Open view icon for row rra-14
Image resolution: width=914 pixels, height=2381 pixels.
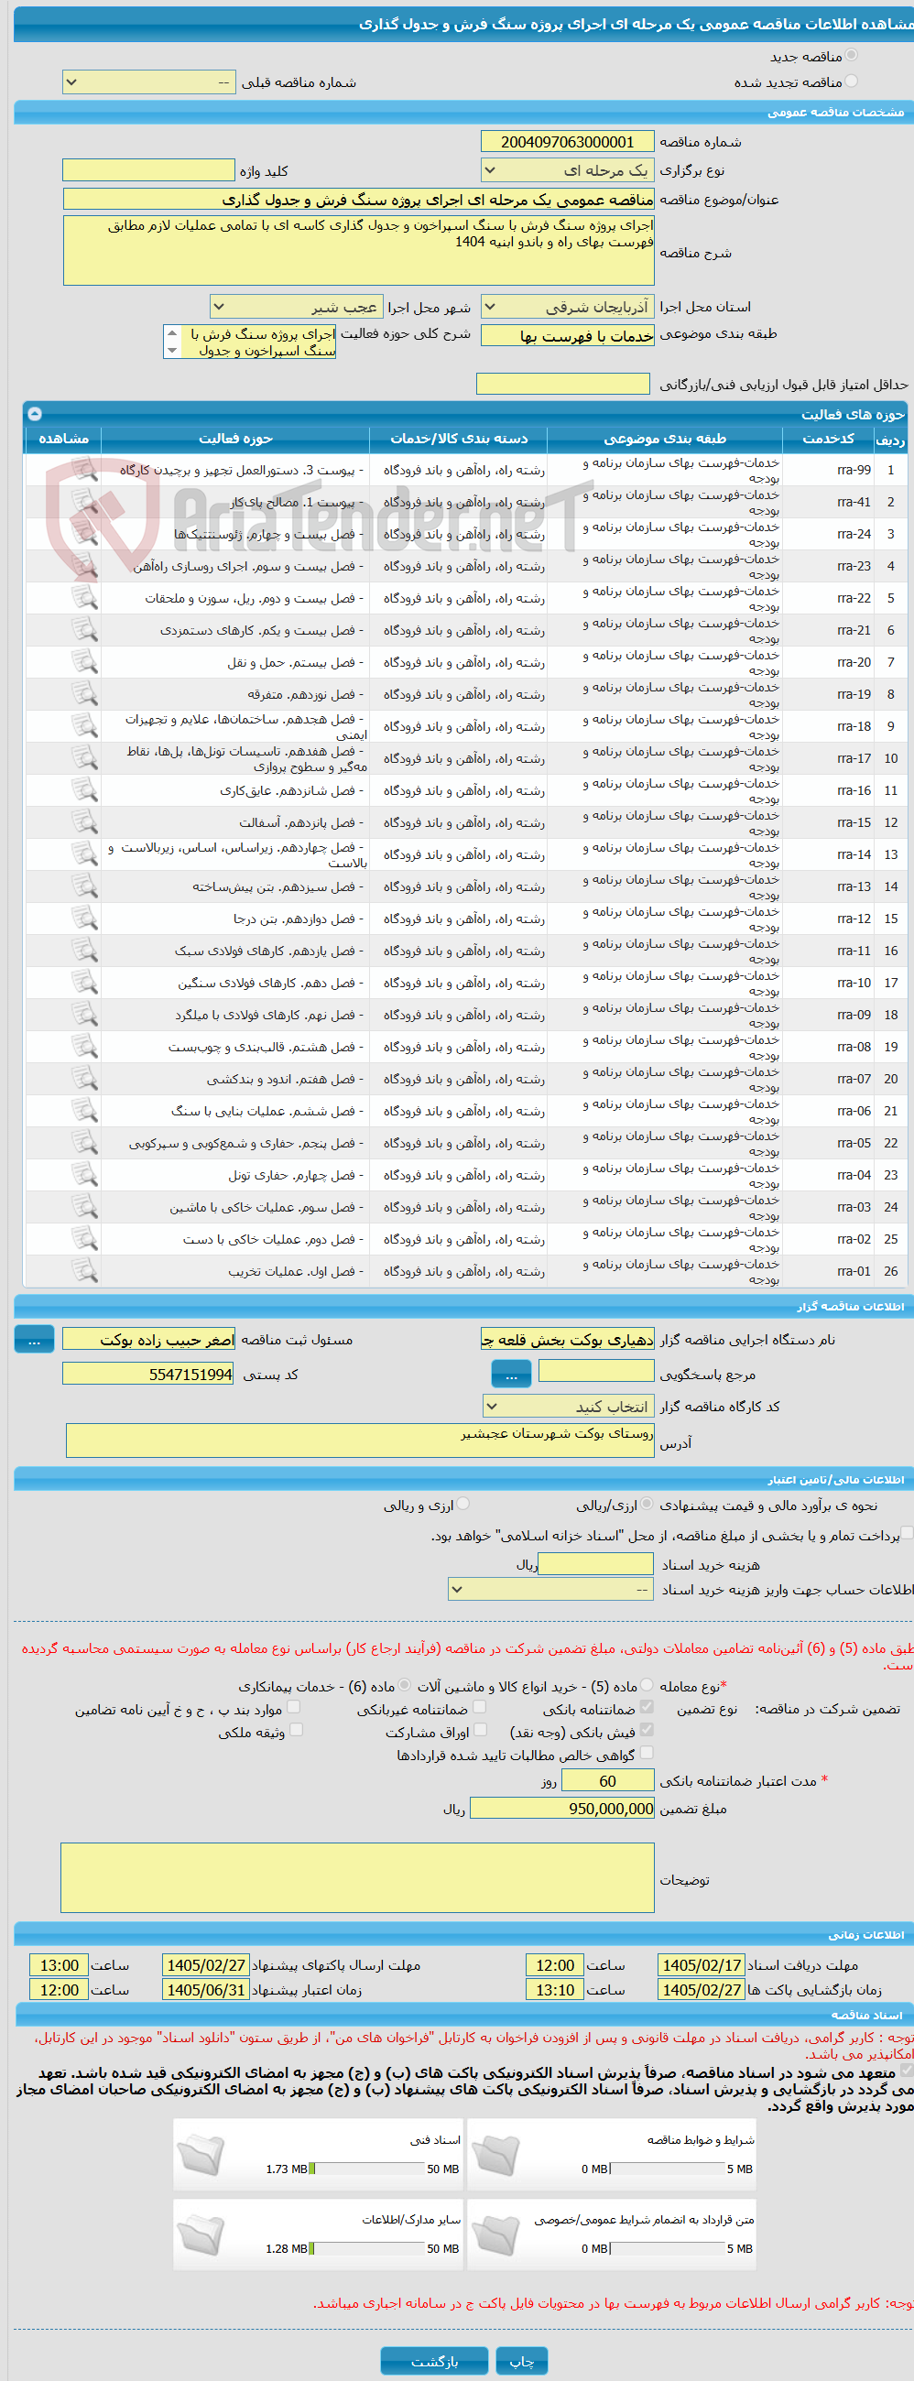(x=84, y=854)
